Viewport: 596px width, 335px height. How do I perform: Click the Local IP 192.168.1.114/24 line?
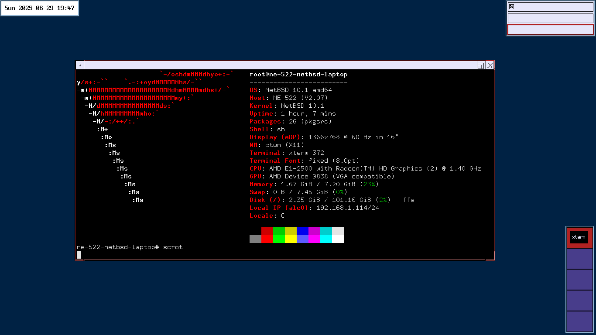point(314,208)
